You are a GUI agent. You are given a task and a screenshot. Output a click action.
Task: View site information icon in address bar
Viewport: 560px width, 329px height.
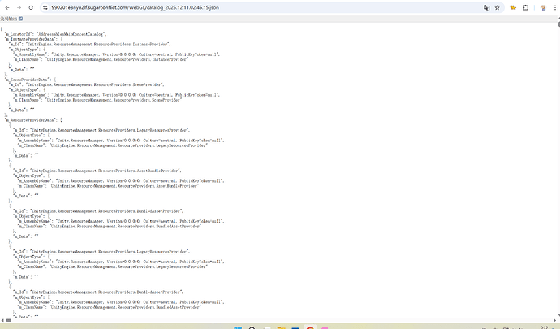(x=44, y=6)
